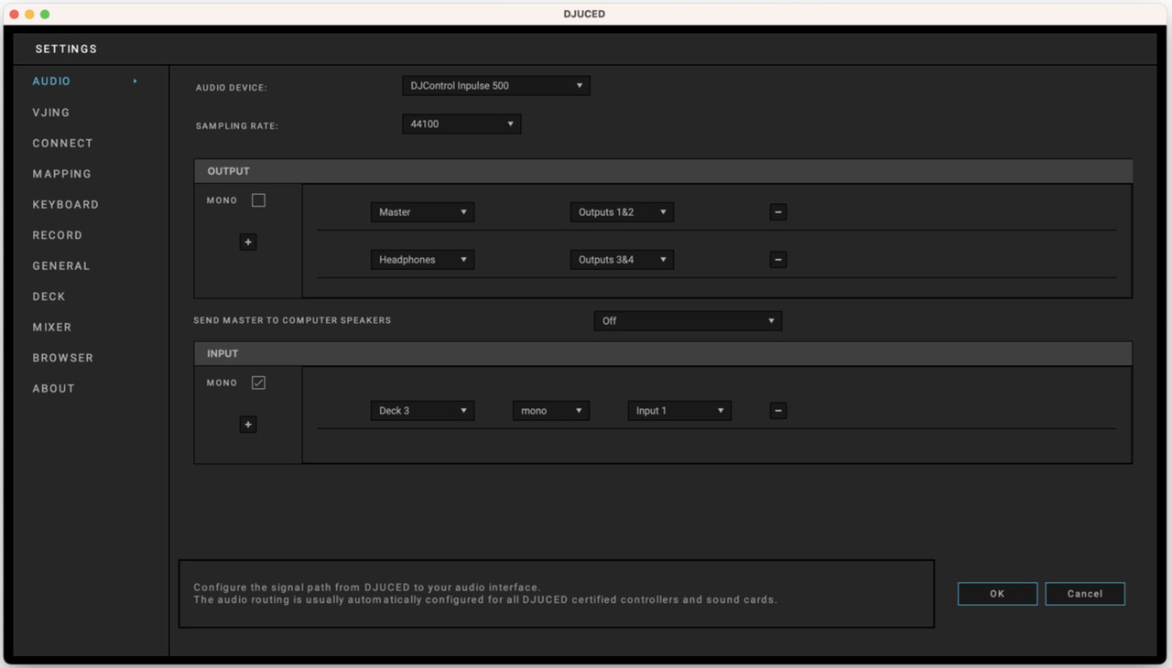Uncheck mono for Input section
This screenshot has height=668, width=1172.
(x=258, y=382)
